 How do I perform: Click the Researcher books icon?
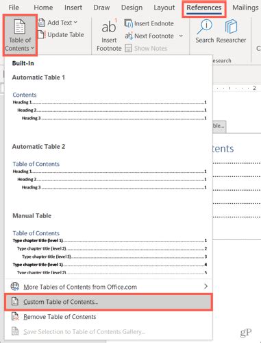point(231,27)
